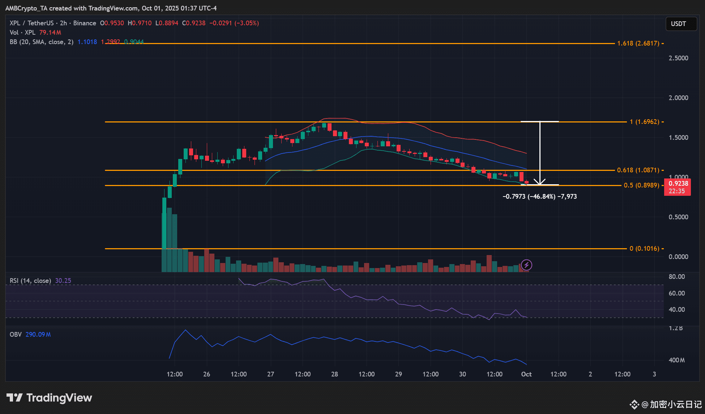Viewport: 705px width, 414px height.
Task: Select the BB (20, SMA, close, 2) legend
Action: 42,42
